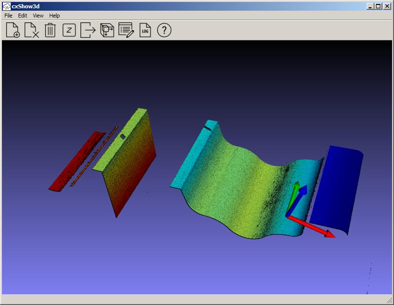Click the 3D cube axes icon

click(x=107, y=30)
